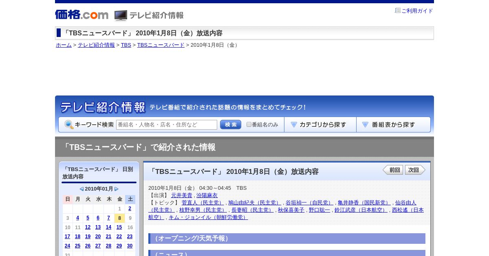Select calendar date 22

[119, 236]
